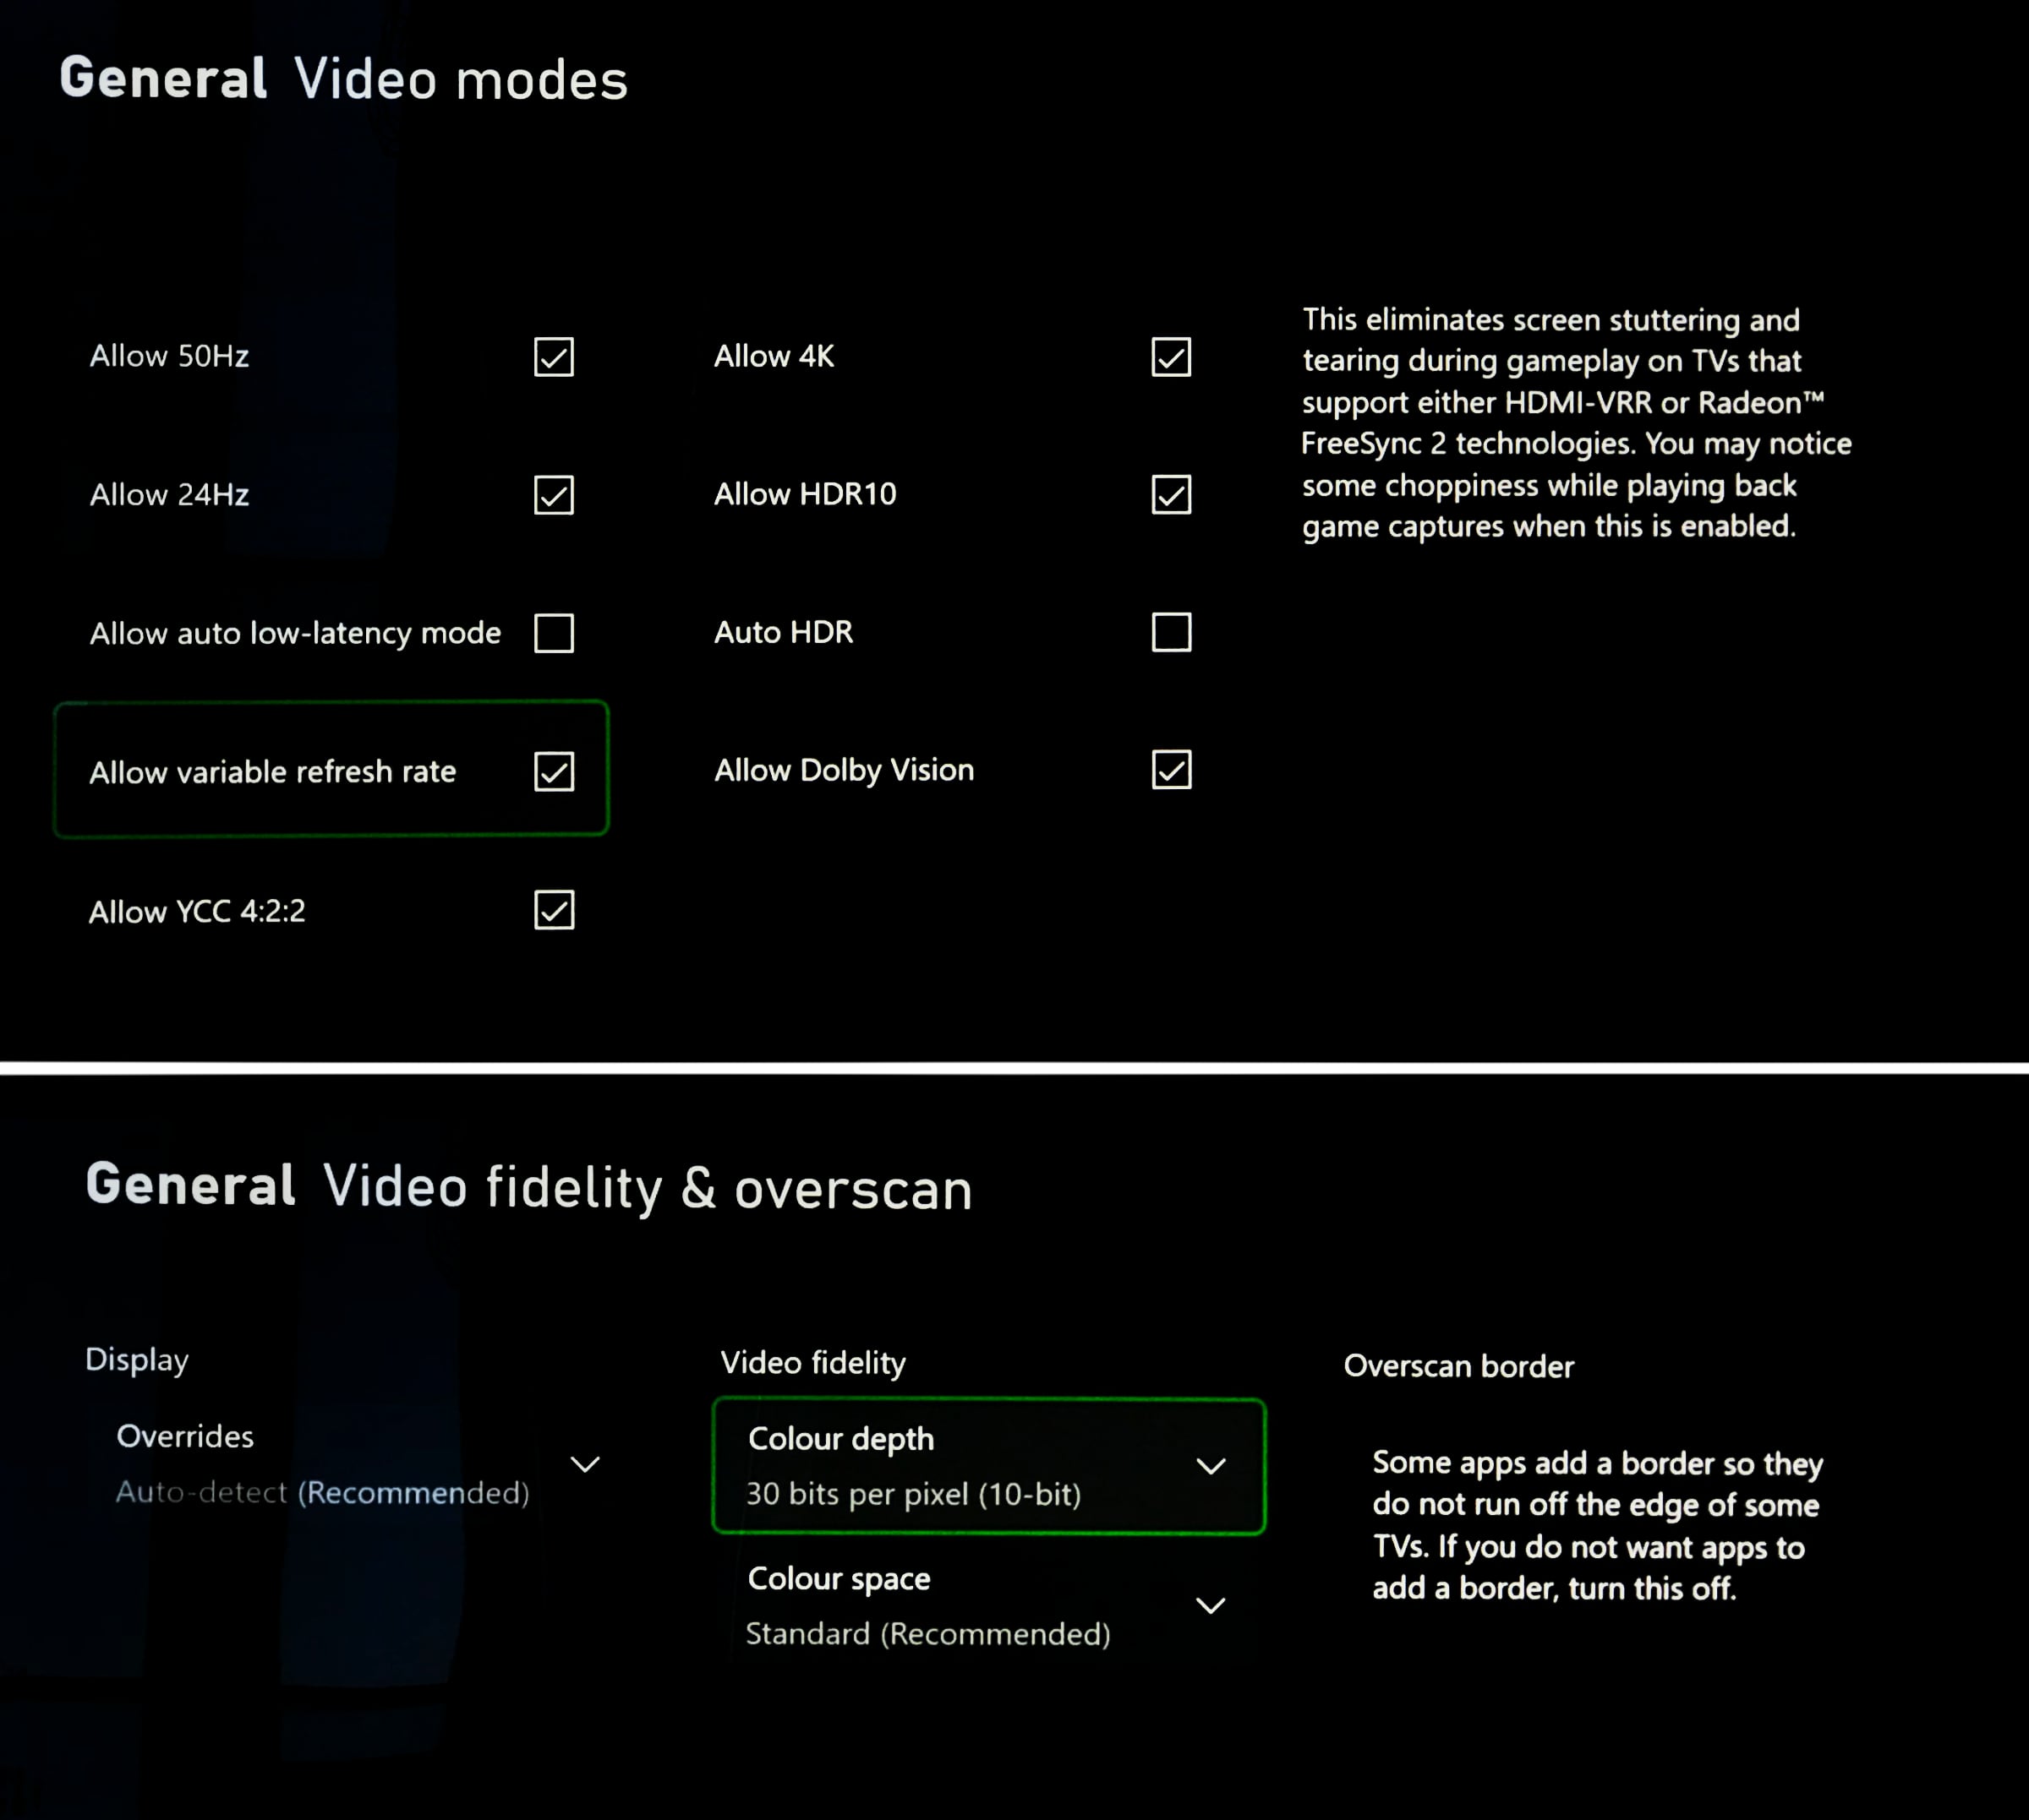The image size is (2029, 1820).
Task: Click the overscan border description text
Action: point(1597,1526)
